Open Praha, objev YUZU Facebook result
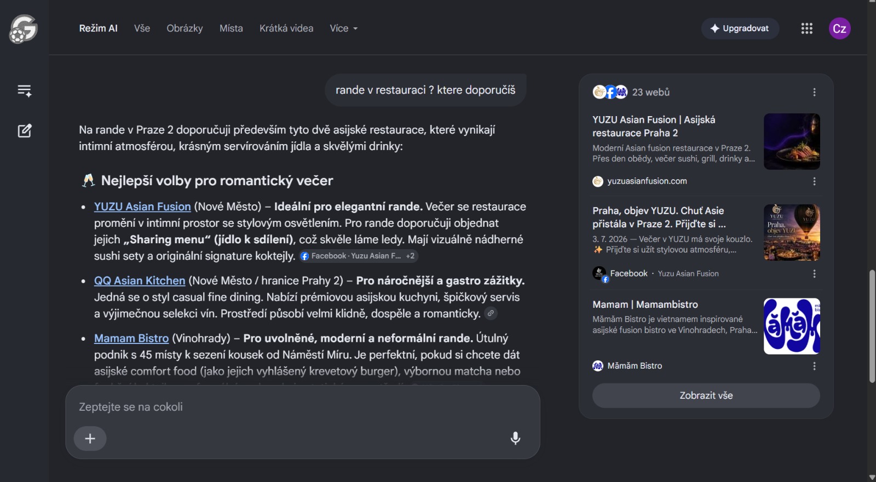This screenshot has height=482, width=876. (659, 217)
